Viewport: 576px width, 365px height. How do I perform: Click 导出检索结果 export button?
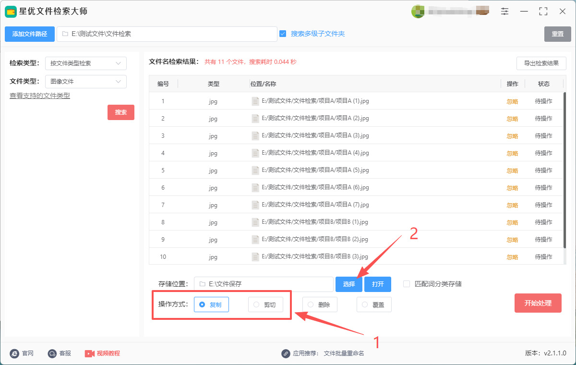click(x=541, y=63)
